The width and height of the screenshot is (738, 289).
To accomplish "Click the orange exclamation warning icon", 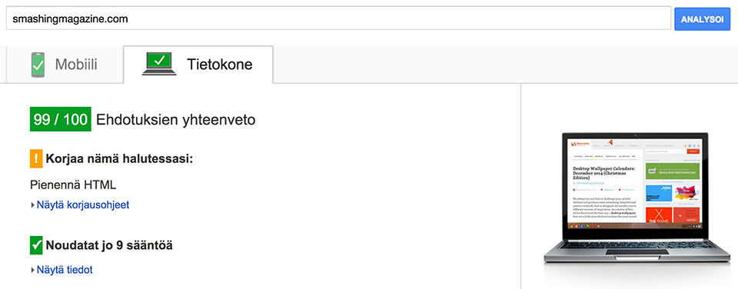I will pos(36,159).
